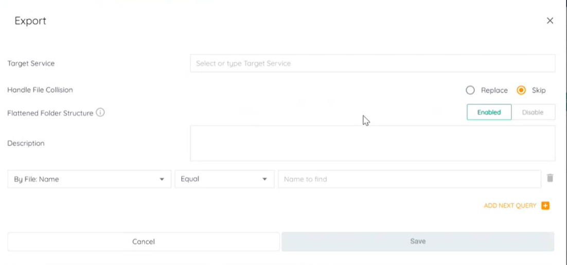
Task: Select the Replace radio button
Action: [470, 90]
